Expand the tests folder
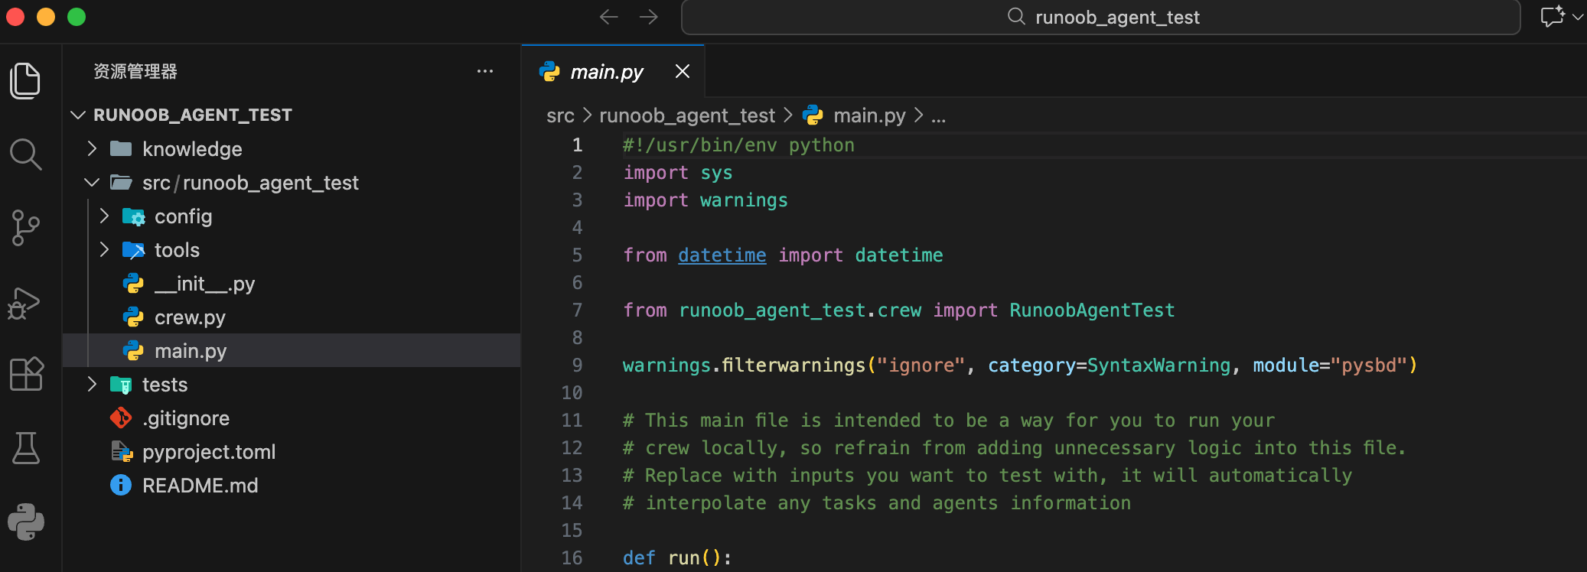 (x=165, y=385)
